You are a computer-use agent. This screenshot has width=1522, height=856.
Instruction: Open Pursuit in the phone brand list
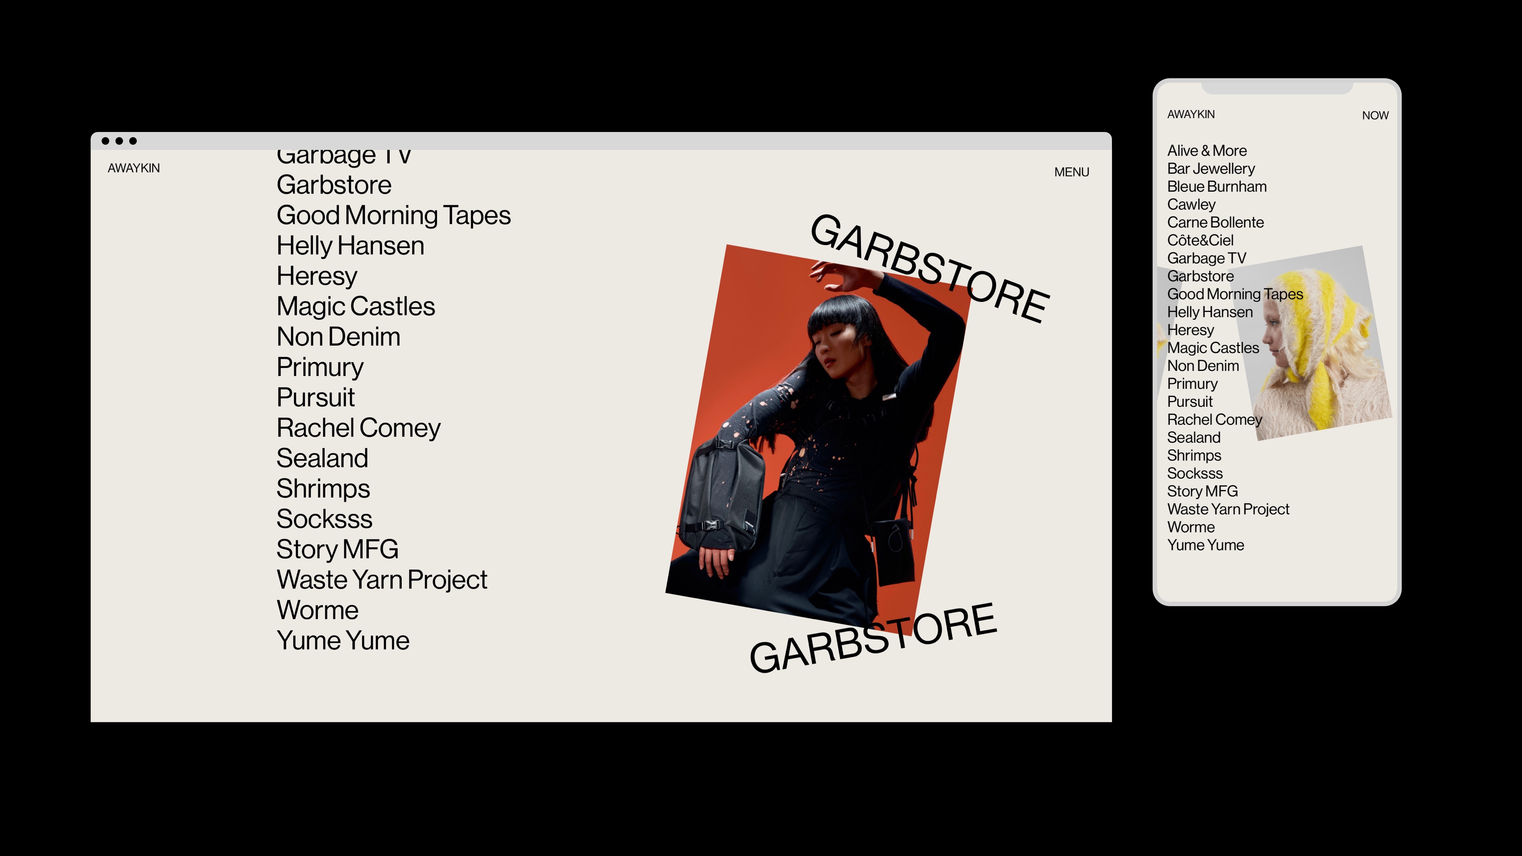[1190, 402]
